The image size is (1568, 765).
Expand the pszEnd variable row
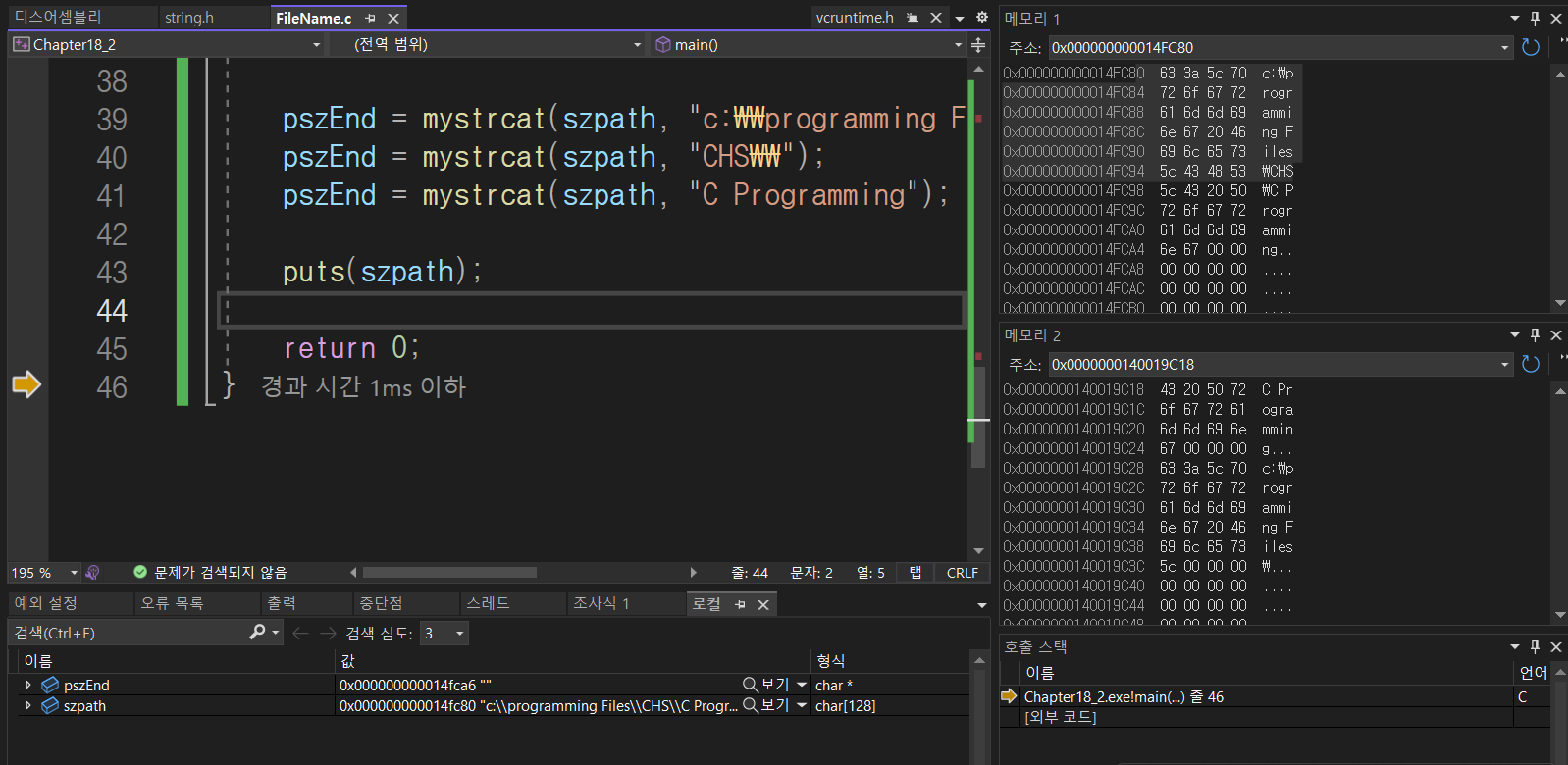[27, 685]
